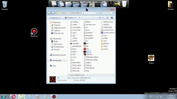Select the hl application file
The image size is (177, 99).
coord(87,52)
